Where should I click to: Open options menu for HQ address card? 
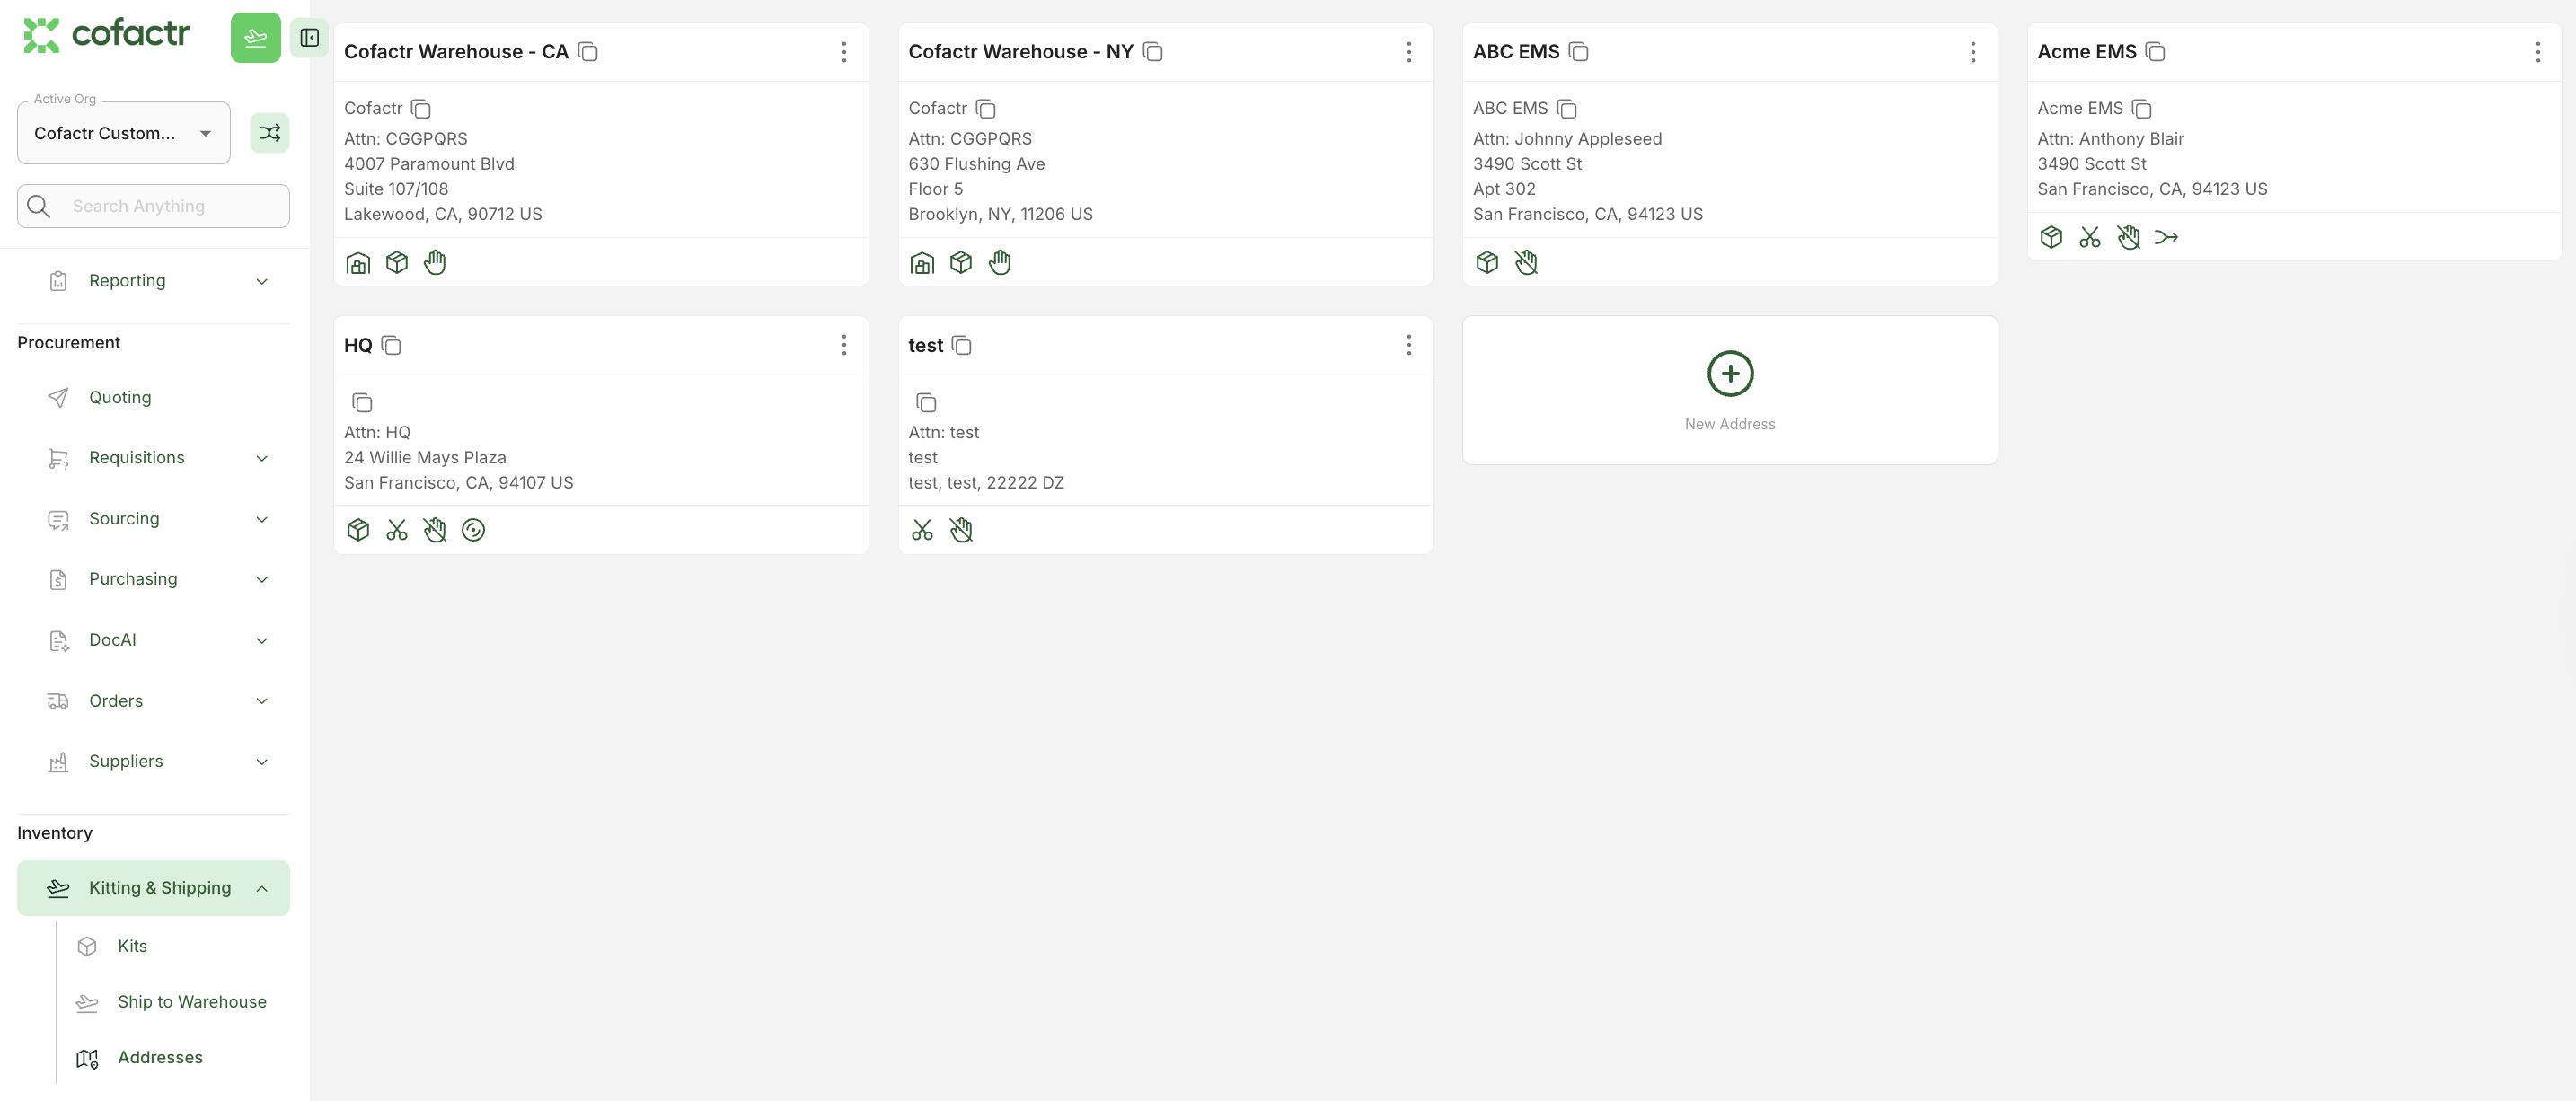click(x=844, y=345)
